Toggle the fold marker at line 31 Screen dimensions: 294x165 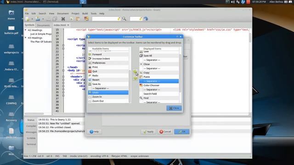click(63, 80)
